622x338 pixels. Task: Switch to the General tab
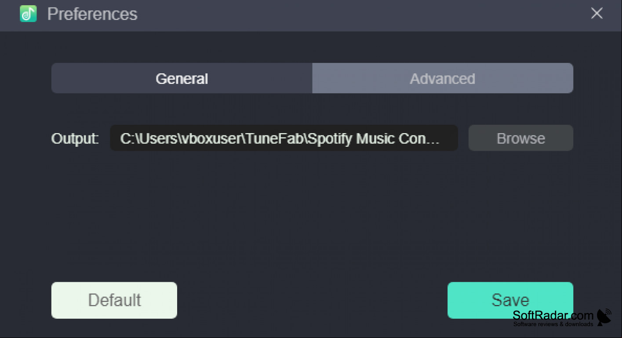(x=182, y=78)
